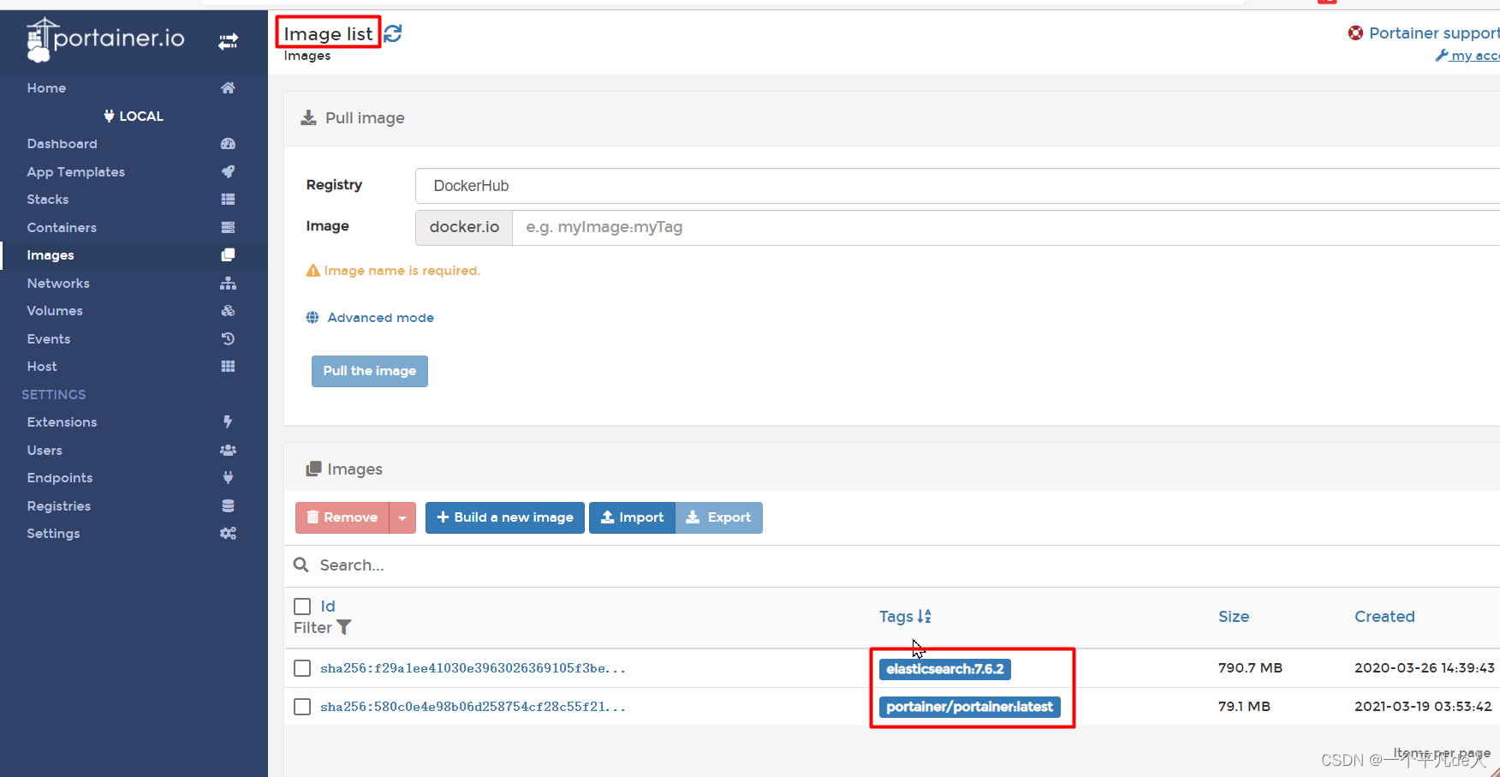Click the Advanced mode globe icon
The height and width of the screenshot is (777, 1500).
(312, 317)
